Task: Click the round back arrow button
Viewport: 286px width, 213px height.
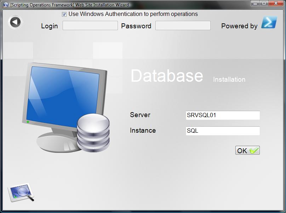Action: pos(15,22)
